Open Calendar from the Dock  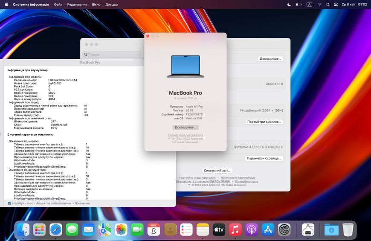click(x=154, y=229)
